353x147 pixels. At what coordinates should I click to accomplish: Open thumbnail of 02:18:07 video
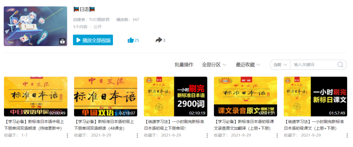point(106,97)
